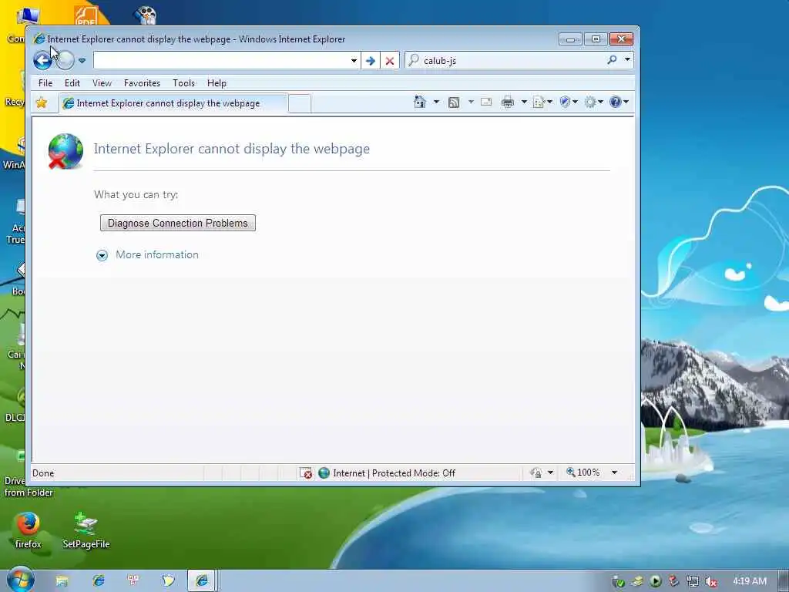789x592 pixels.
Task: Open the Tools gear toolbar icon
Action: pyautogui.click(x=593, y=103)
